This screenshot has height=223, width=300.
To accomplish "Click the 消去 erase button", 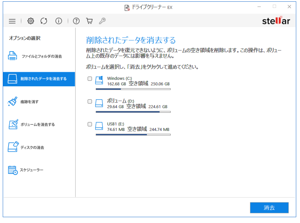I will (269, 208).
